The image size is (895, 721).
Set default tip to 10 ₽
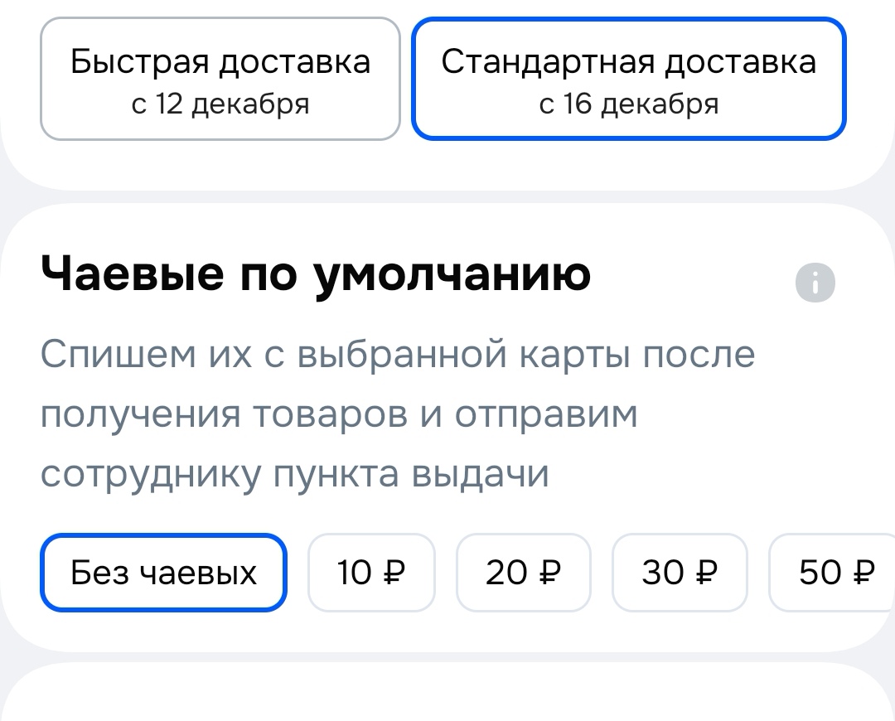371,573
